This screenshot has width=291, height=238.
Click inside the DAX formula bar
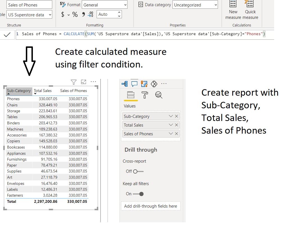145,34
